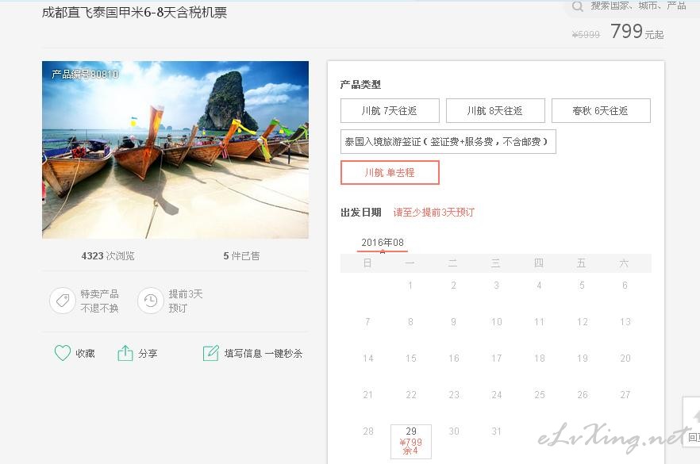
Task: Click the 成都直飞泰国甲米6-8天含税机票 title
Action: pos(134,13)
